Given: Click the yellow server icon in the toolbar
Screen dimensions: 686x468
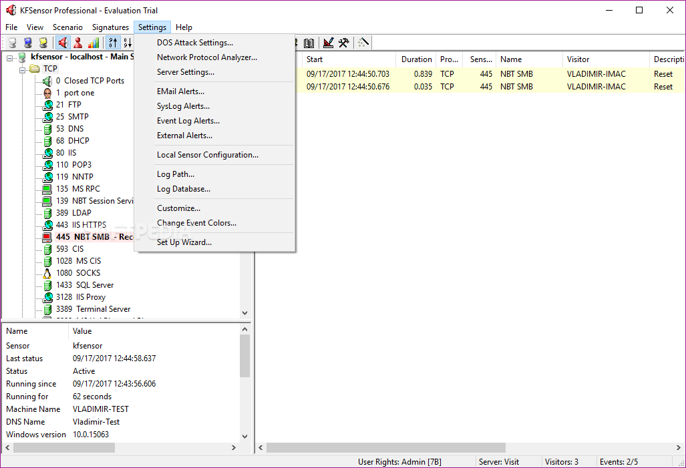Looking at the screenshot, I should (x=43, y=43).
